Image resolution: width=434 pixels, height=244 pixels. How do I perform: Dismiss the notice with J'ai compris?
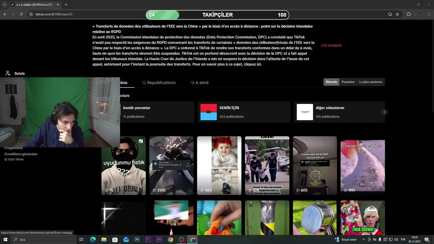click(x=331, y=45)
